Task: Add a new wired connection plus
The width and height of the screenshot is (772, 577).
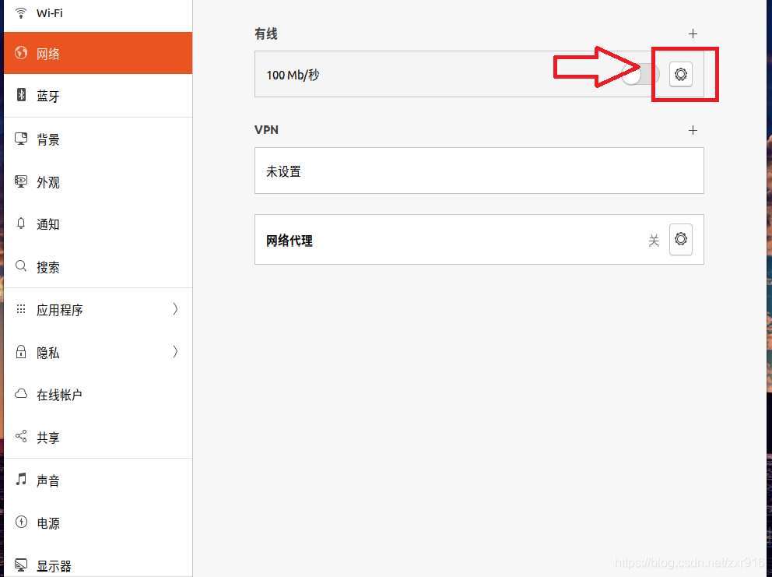Action: coord(693,33)
